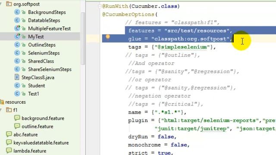The image size is (276, 155).
Task: Click the SeleniumSteps class icon
Action: point(17,53)
